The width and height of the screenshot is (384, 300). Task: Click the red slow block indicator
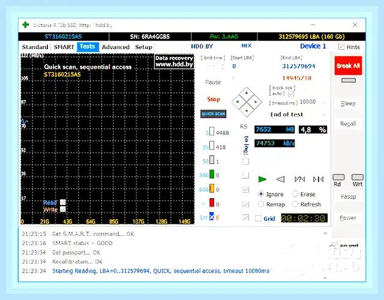pyautogui.click(x=212, y=202)
